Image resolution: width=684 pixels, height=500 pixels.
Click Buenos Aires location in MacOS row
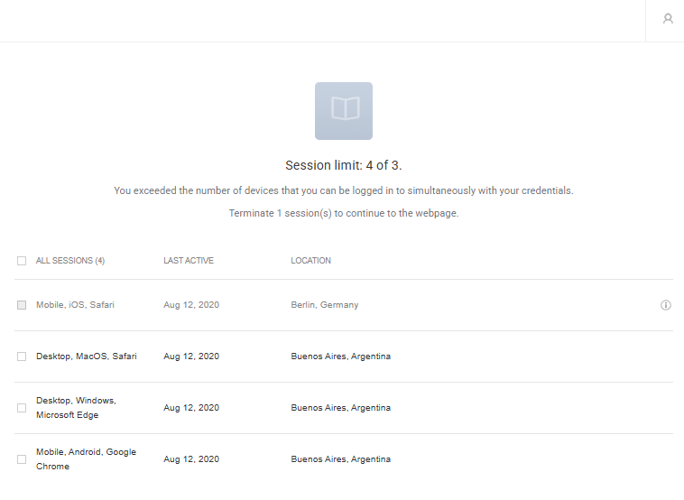pyautogui.click(x=341, y=356)
